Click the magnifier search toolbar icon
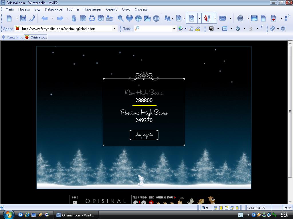 [120, 19]
